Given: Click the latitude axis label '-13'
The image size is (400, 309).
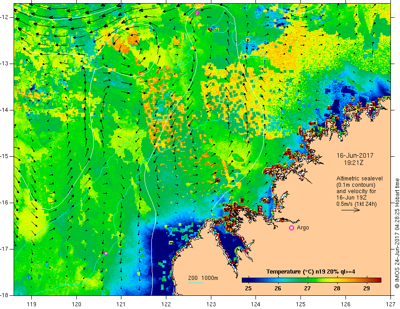Looking at the screenshot, I should tap(5, 64).
